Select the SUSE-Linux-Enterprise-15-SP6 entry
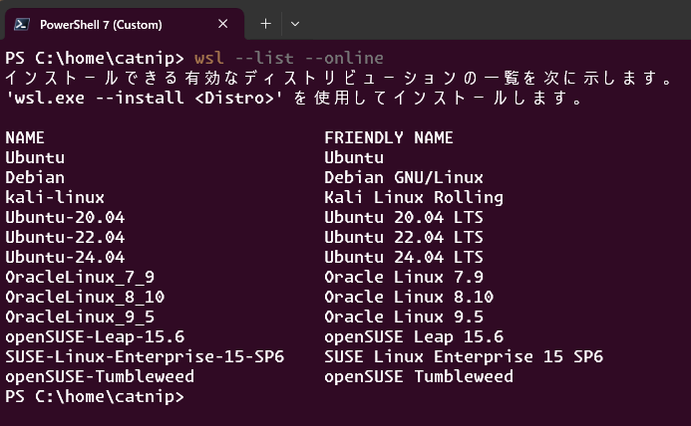The height and width of the screenshot is (426, 691). click(x=145, y=356)
